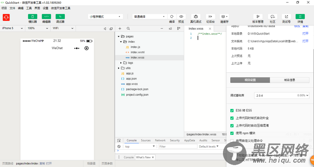Expand the utils folder
This screenshot has height=167, width=314.
click(119, 68)
